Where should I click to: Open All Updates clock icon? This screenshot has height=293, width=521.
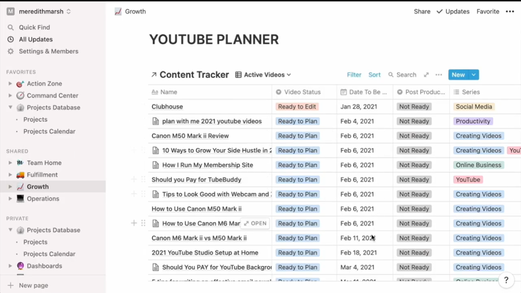coord(11,39)
